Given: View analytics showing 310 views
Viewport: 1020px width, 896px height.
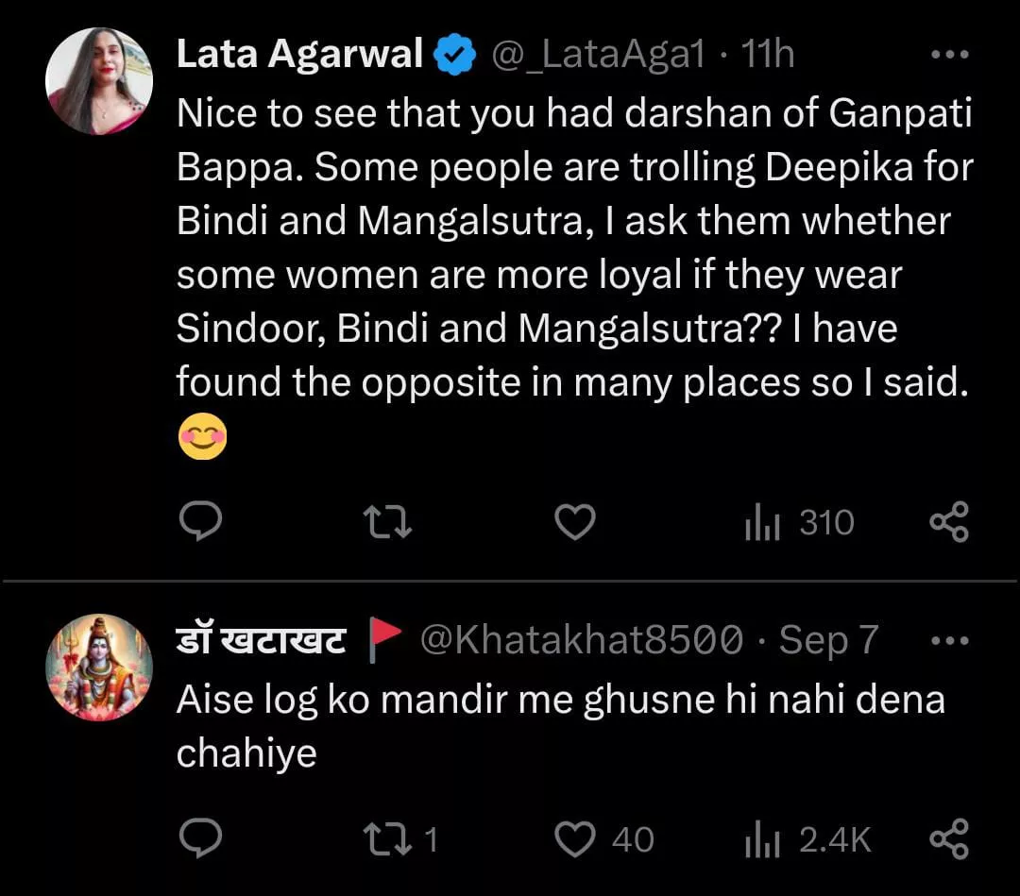Looking at the screenshot, I should pyautogui.click(x=799, y=522).
